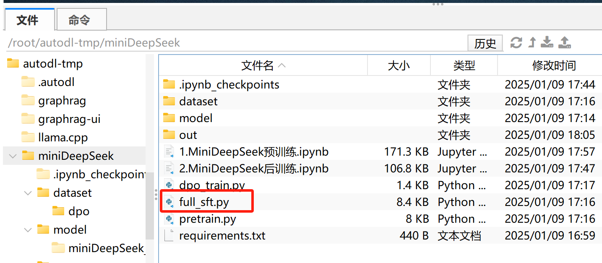
Task: Click the upload icon in toolbar
Action: 565,42
